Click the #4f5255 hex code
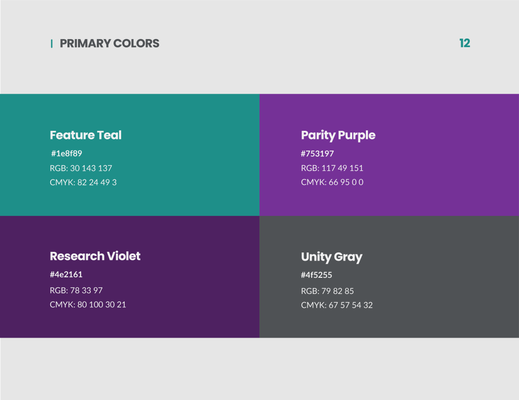 coord(316,275)
